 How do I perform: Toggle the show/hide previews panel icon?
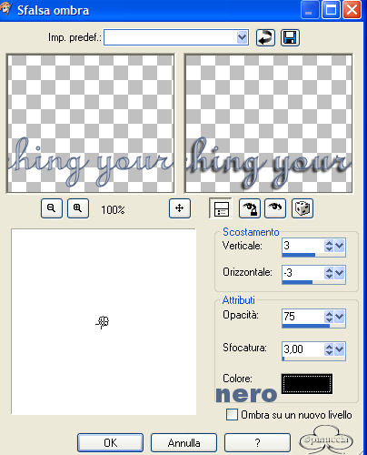point(221,208)
